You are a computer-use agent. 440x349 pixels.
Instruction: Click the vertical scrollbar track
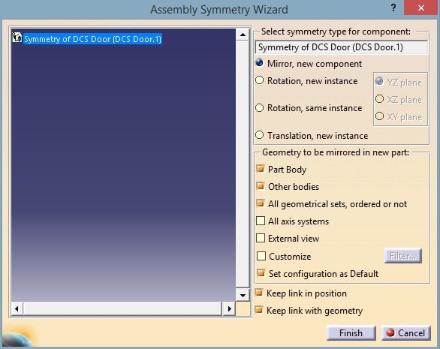(243, 164)
